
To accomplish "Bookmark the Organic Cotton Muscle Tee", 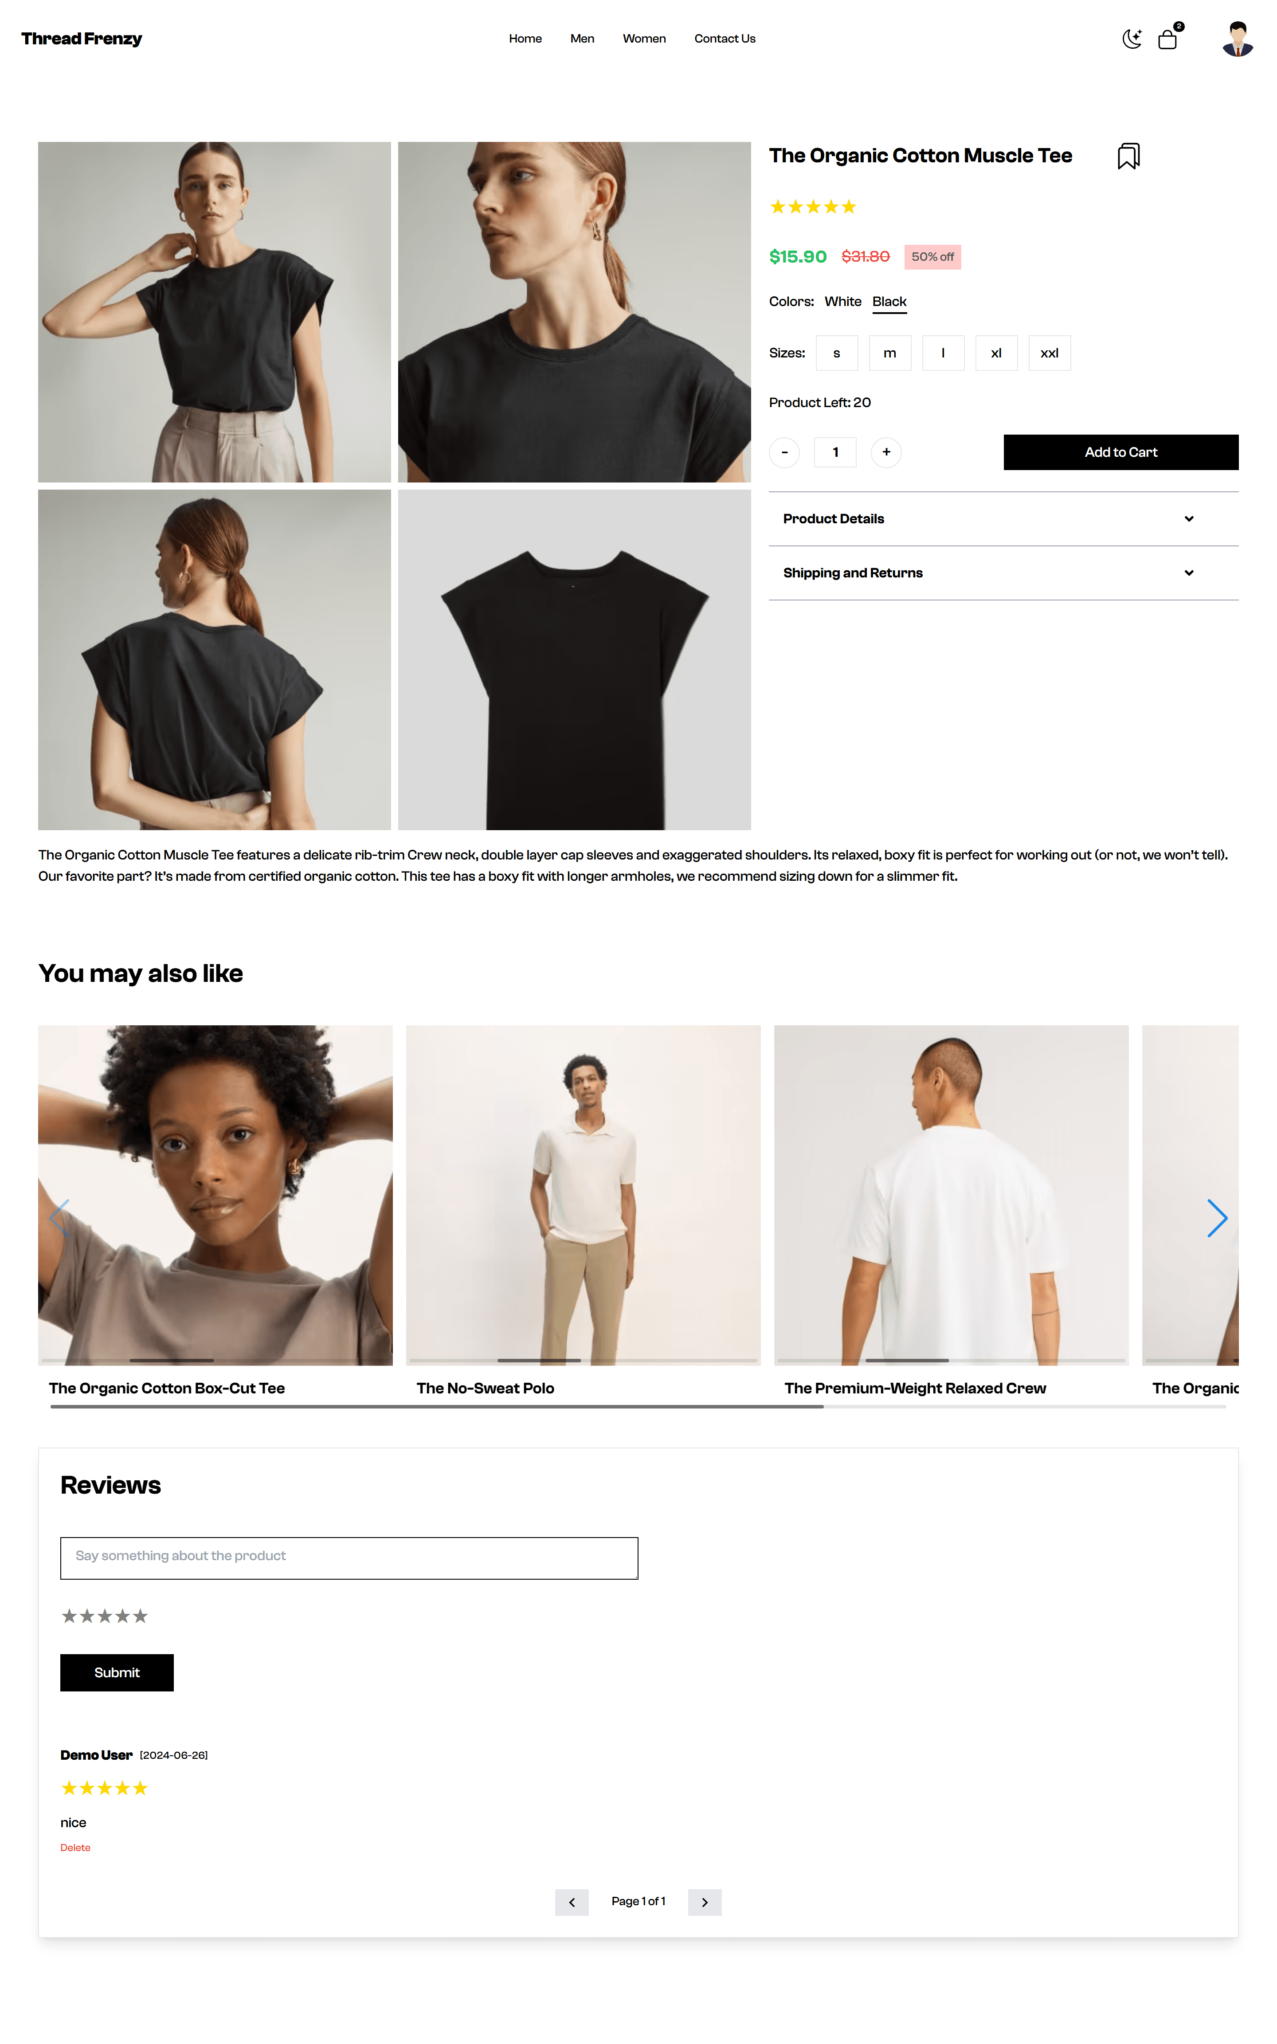I will point(1128,156).
